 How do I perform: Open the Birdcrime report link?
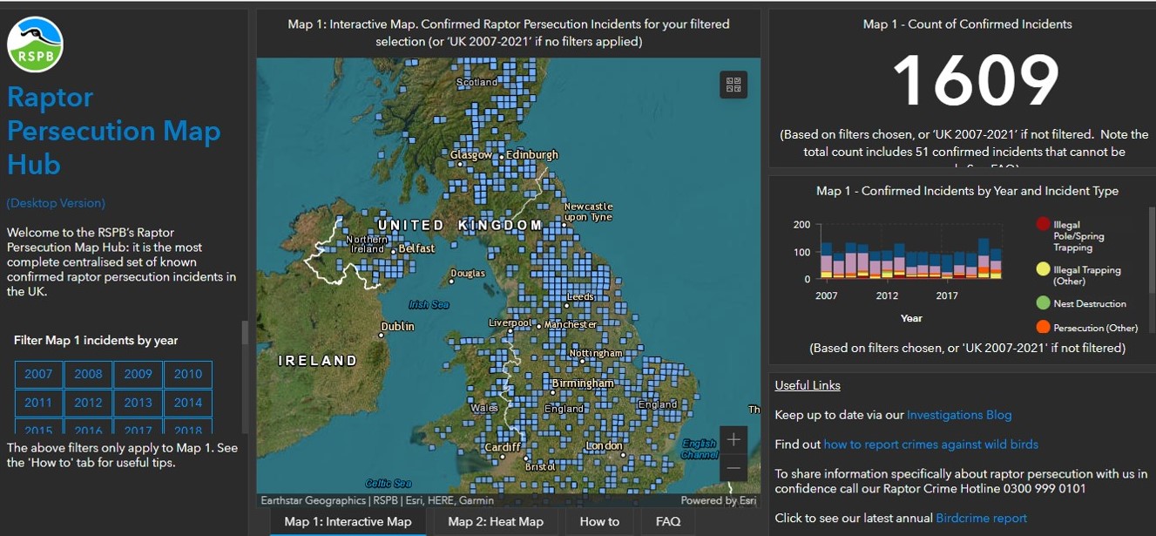coord(981,518)
